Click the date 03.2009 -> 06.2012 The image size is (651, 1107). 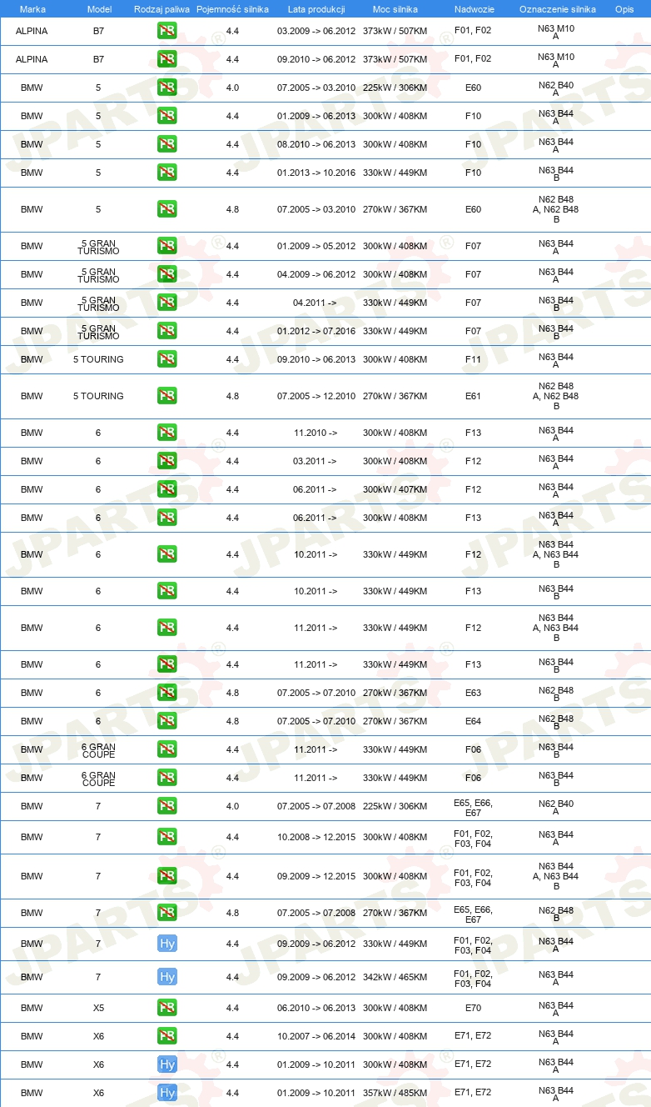(x=316, y=32)
